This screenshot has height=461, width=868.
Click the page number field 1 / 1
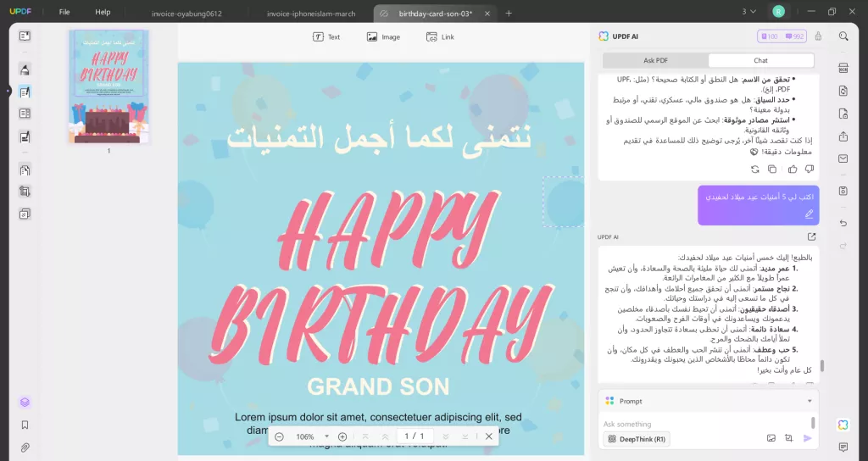point(414,436)
